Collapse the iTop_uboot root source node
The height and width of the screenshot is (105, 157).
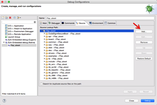[42, 31]
